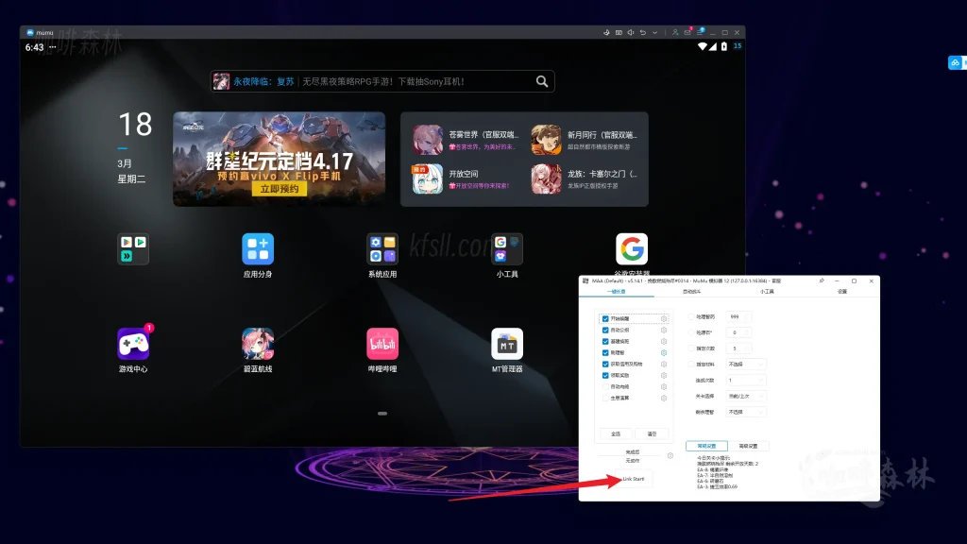Click the search magnifier icon in search bar
The height and width of the screenshot is (544, 967).
[x=542, y=81]
